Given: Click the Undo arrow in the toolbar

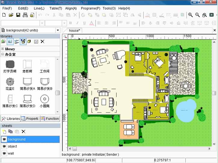Looking at the screenshot, I should (x=40, y=15).
